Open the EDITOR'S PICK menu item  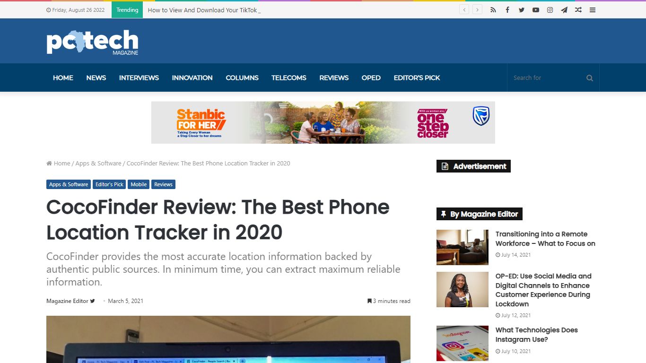[x=417, y=78]
